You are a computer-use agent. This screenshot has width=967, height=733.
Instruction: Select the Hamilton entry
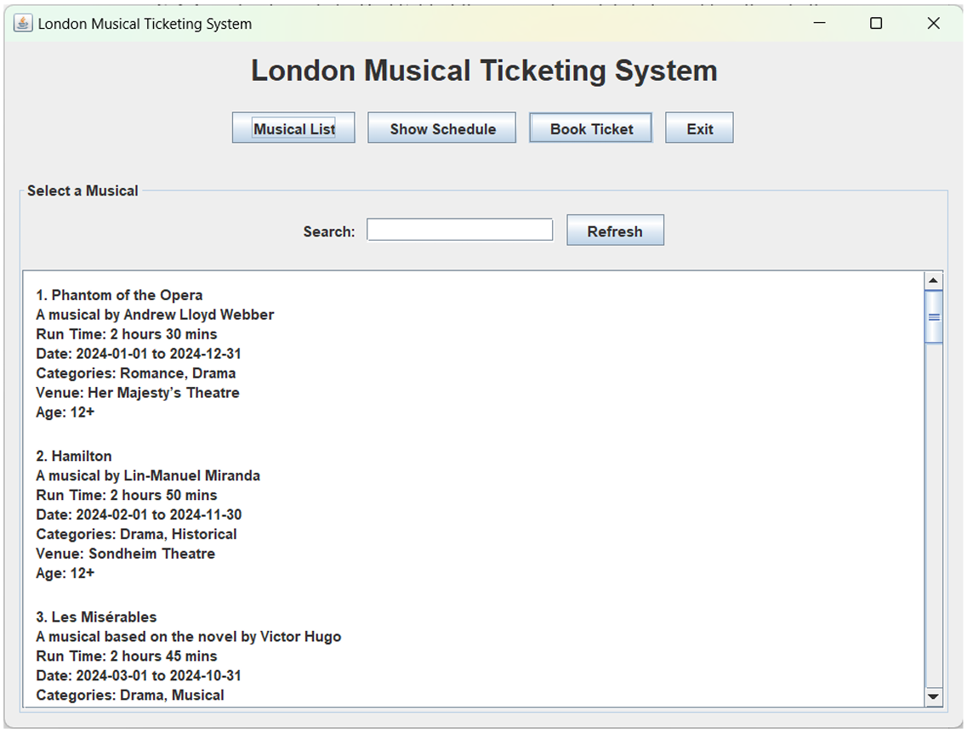[x=74, y=455]
